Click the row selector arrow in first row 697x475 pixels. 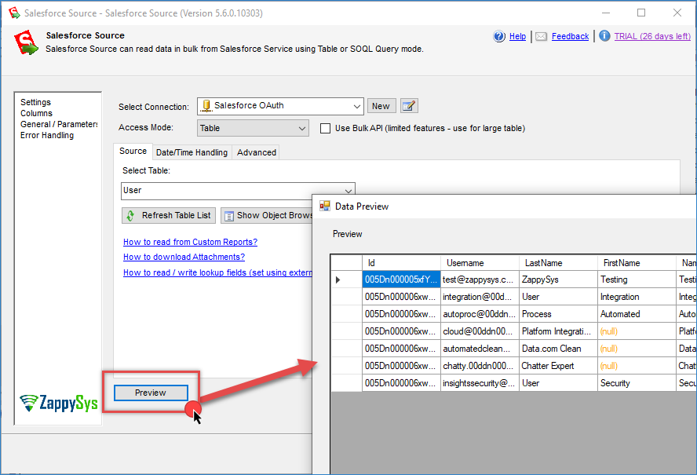pyautogui.click(x=338, y=280)
